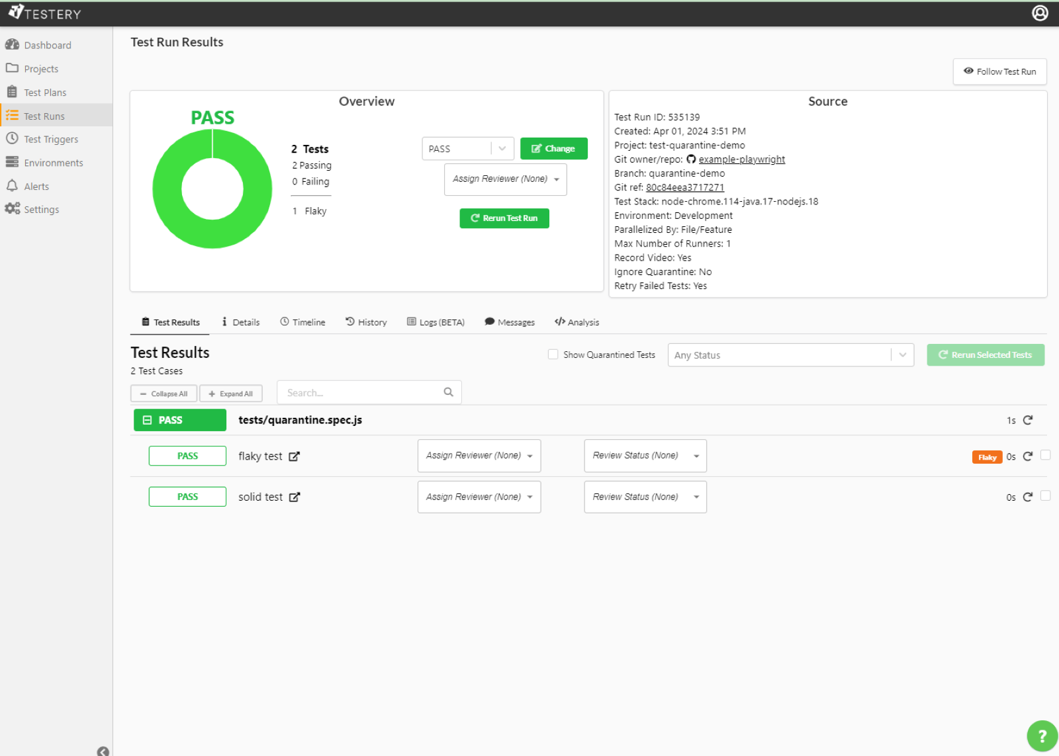Switch to the Analysis tab
Image resolution: width=1059 pixels, height=756 pixels.
(x=577, y=322)
